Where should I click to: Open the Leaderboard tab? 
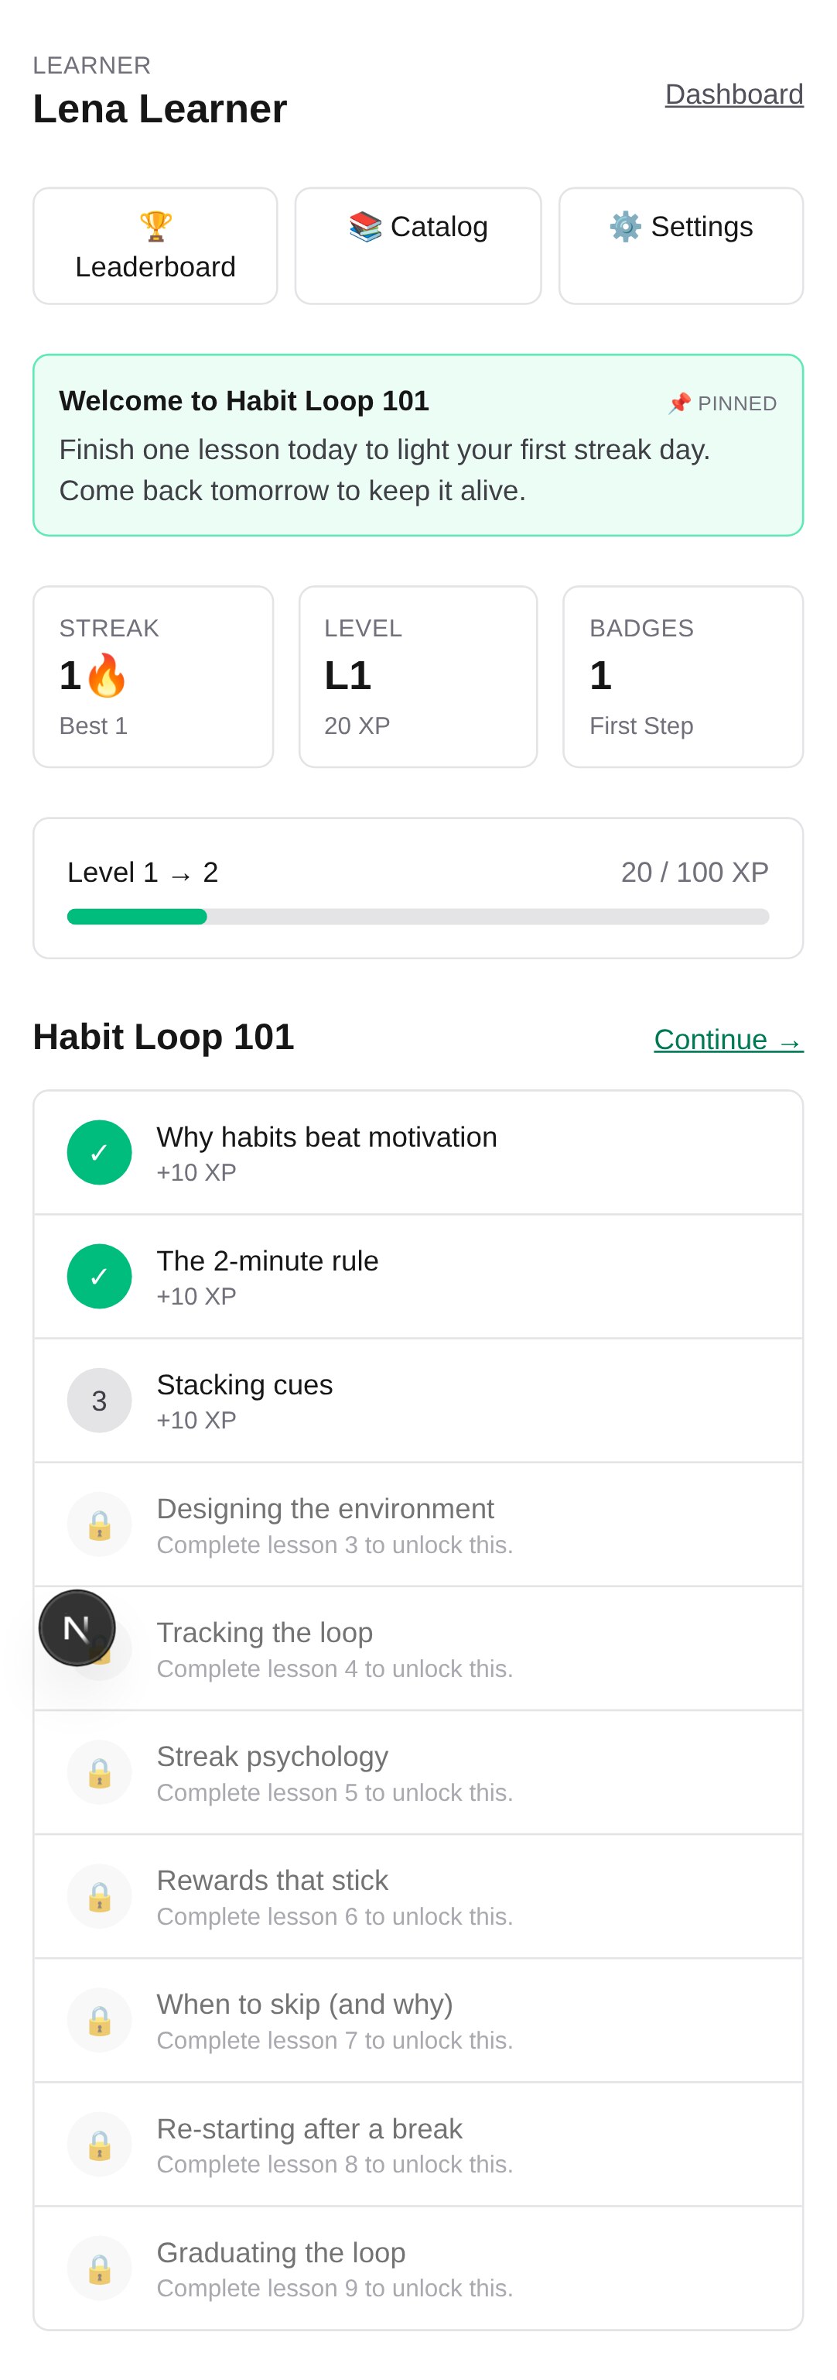click(155, 247)
